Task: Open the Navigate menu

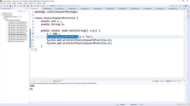Action: click(x=20, y=3)
